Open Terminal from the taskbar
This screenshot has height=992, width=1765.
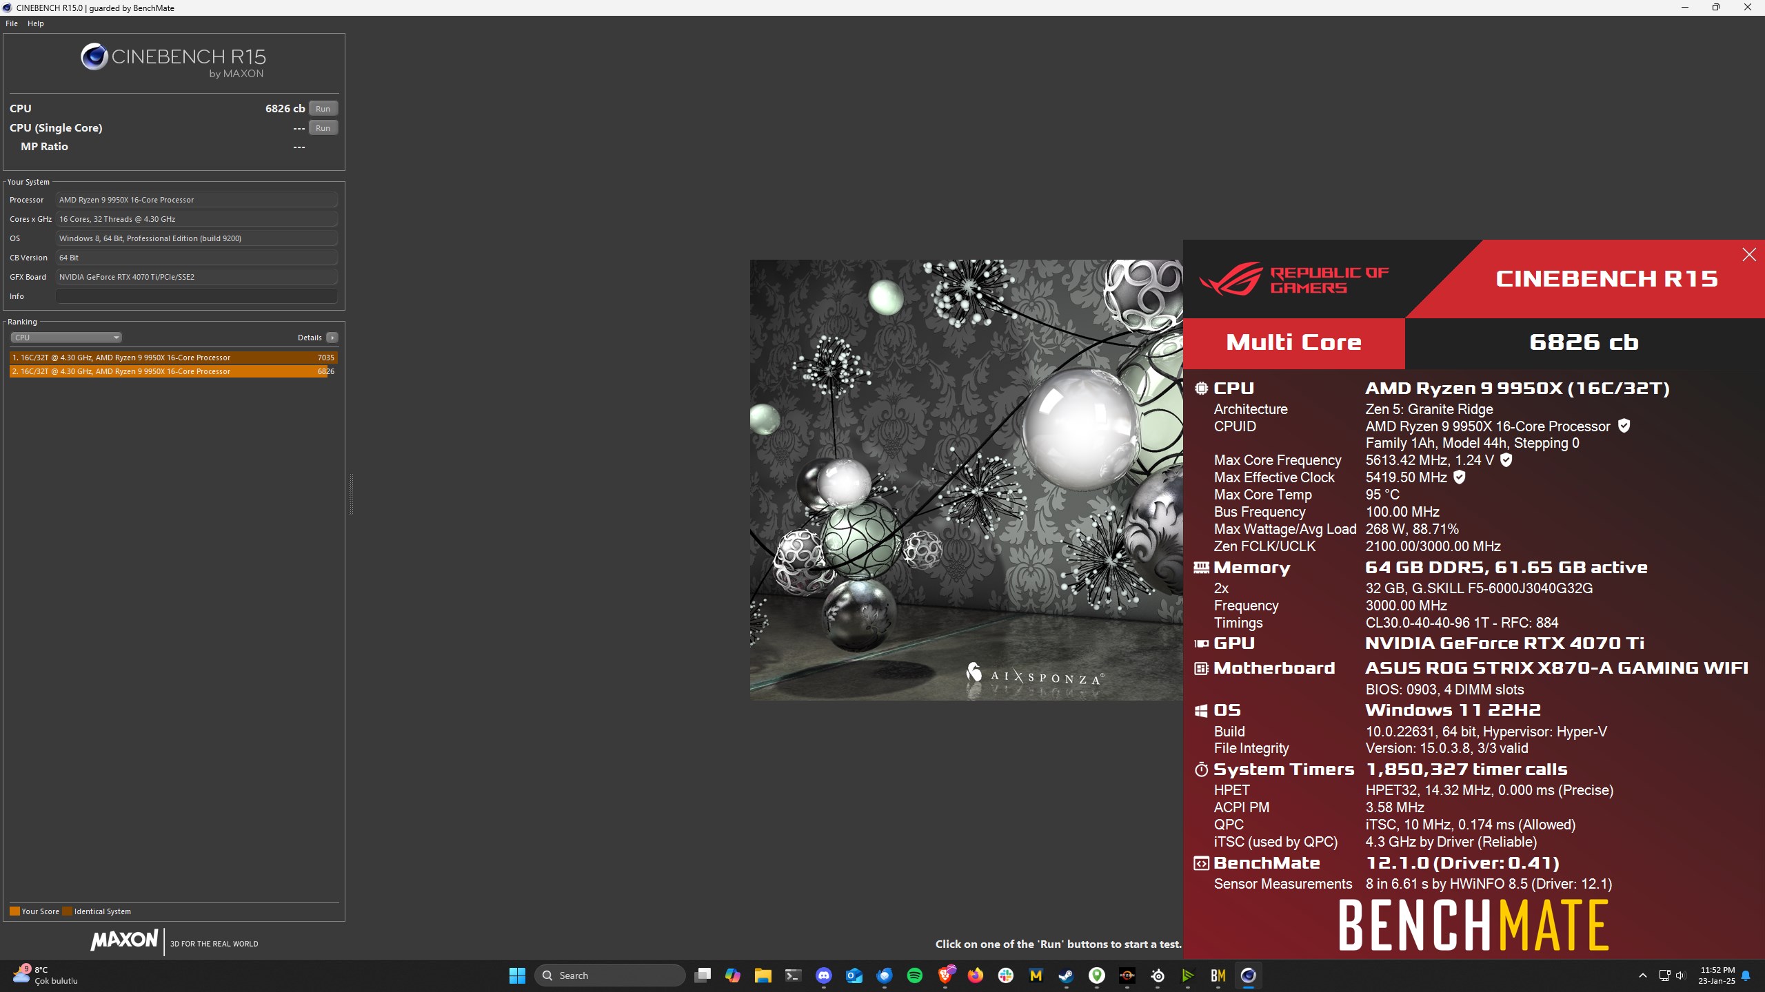[x=793, y=975]
